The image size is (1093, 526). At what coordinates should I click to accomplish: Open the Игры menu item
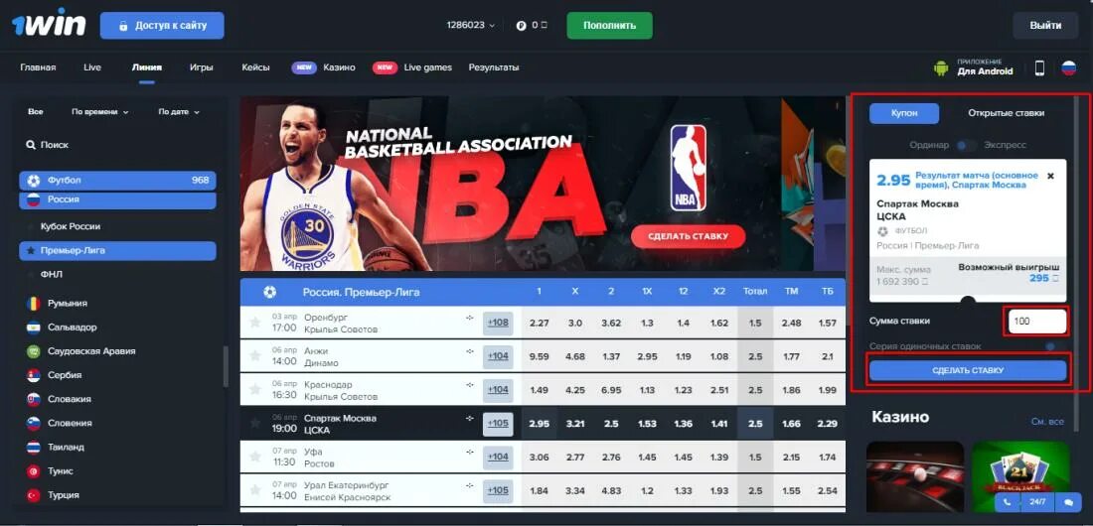(x=201, y=67)
